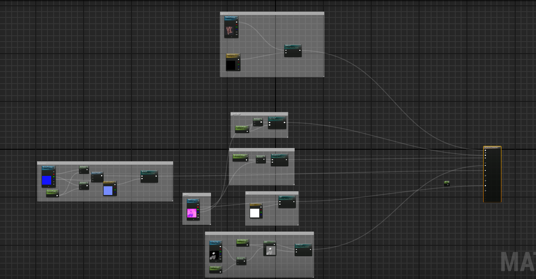Select the small green node near result node
Image resolution: width=536 pixels, height=279 pixels.
click(447, 183)
